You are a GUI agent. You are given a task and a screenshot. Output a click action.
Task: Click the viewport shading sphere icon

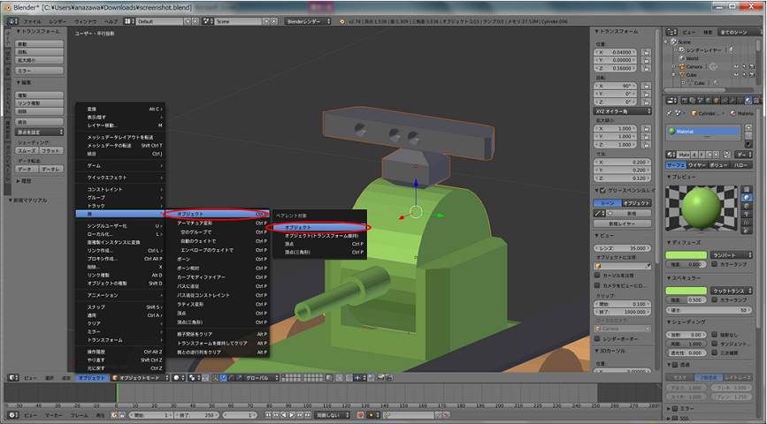click(178, 377)
